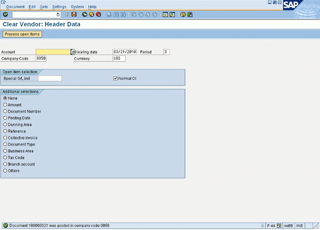The width and height of the screenshot is (320, 230).
Task: Click the Previous Page icon
Action: (140, 15)
